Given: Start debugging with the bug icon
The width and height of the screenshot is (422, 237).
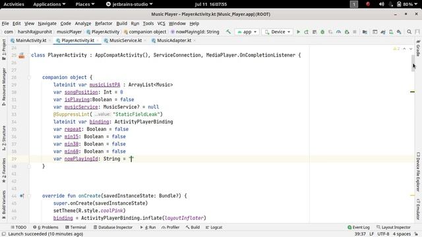Looking at the screenshot, I should (322, 32).
